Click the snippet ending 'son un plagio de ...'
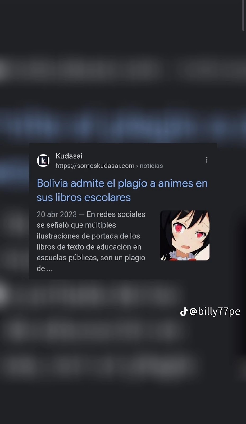246x424 pixels. click(91, 263)
